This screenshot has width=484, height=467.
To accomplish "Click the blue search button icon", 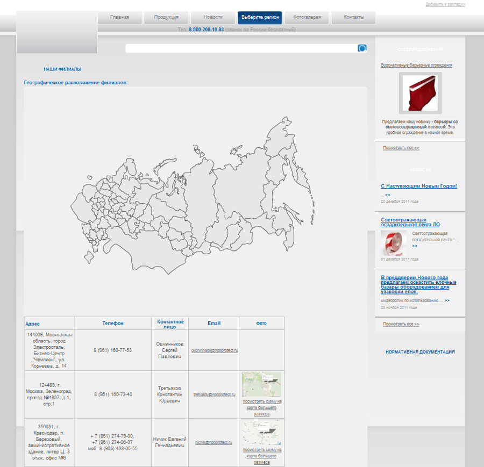I will coord(362,48).
